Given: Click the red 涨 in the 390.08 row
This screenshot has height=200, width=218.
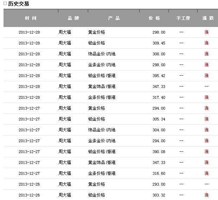Looking at the screenshot, I should point(206,152).
